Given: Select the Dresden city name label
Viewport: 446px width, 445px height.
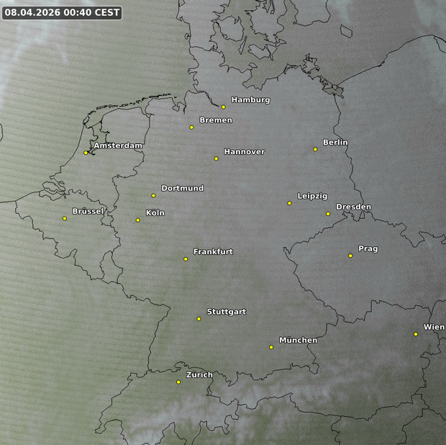Looking at the screenshot, I should (353, 207).
